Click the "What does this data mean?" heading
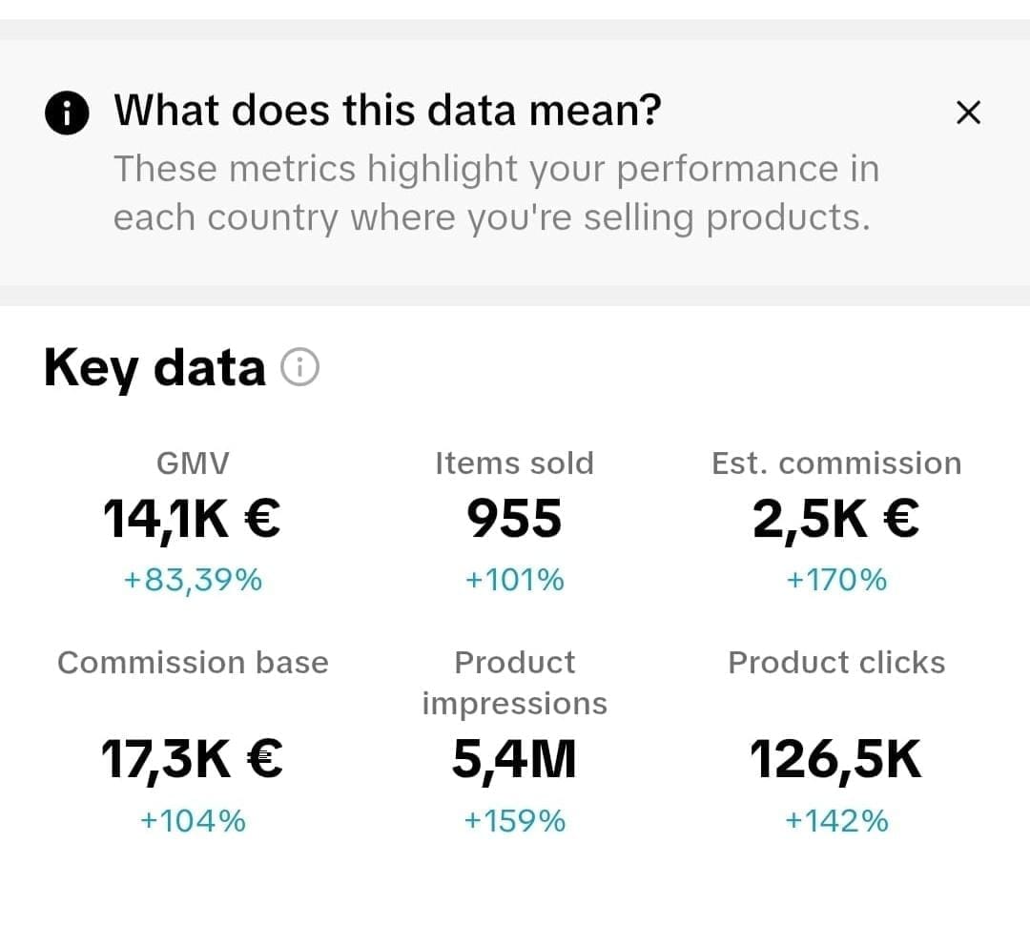Image resolution: width=1030 pixels, height=925 pixels. click(x=387, y=111)
